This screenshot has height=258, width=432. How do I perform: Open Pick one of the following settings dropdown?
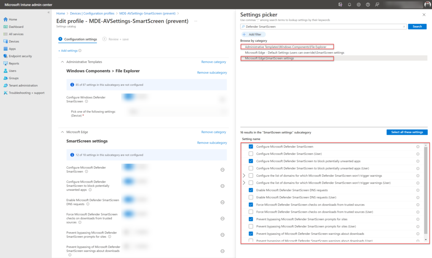click(178, 112)
